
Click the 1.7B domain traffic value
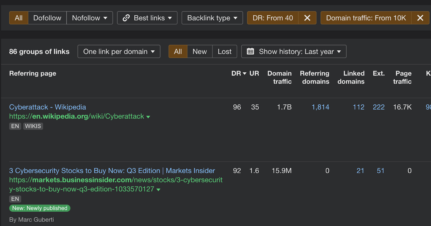(284, 107)
